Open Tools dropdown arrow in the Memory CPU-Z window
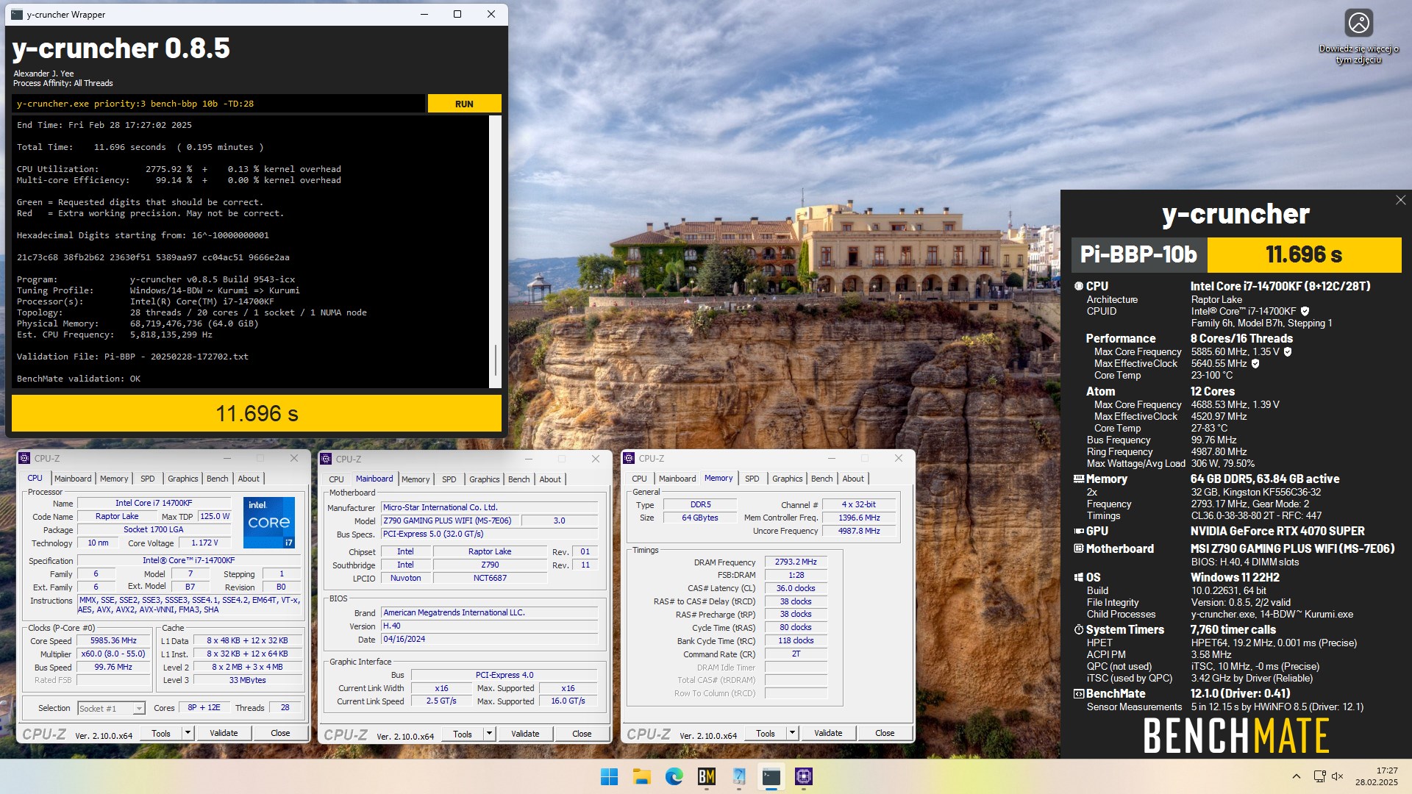1412x794 pixels. pos(792,733)
